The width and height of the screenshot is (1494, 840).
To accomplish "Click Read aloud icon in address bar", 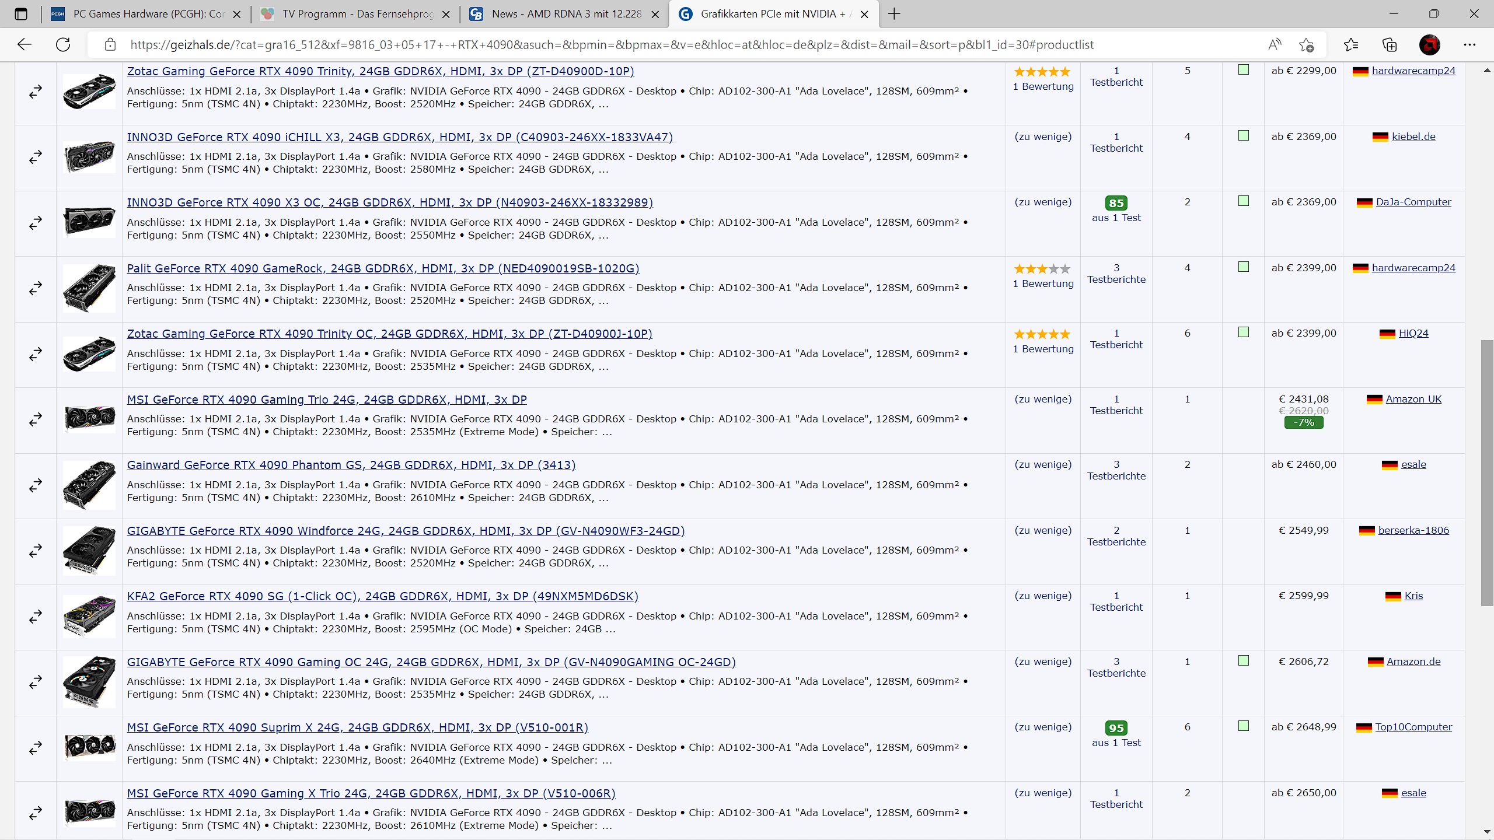I will click(x=1275, y=45).
